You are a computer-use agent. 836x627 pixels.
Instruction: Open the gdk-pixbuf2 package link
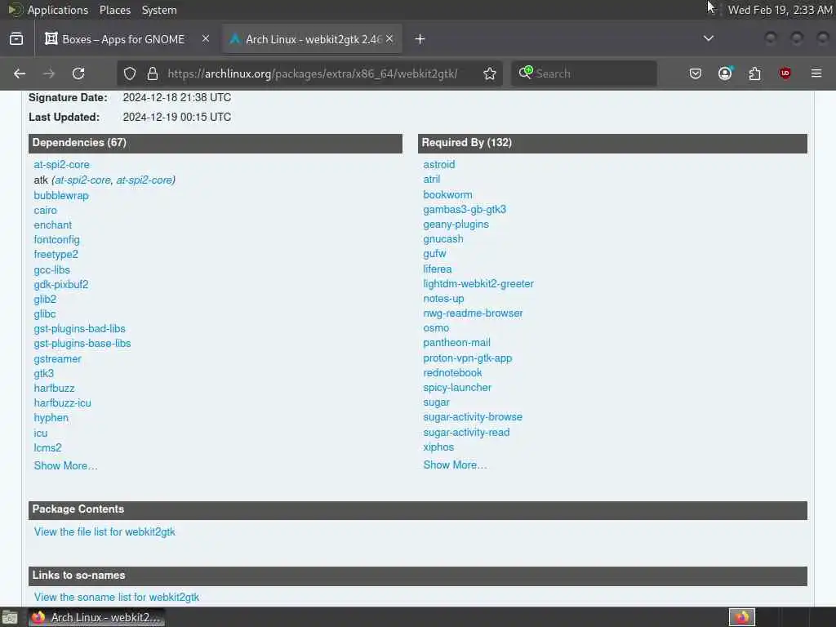click(x=60, y=285)
